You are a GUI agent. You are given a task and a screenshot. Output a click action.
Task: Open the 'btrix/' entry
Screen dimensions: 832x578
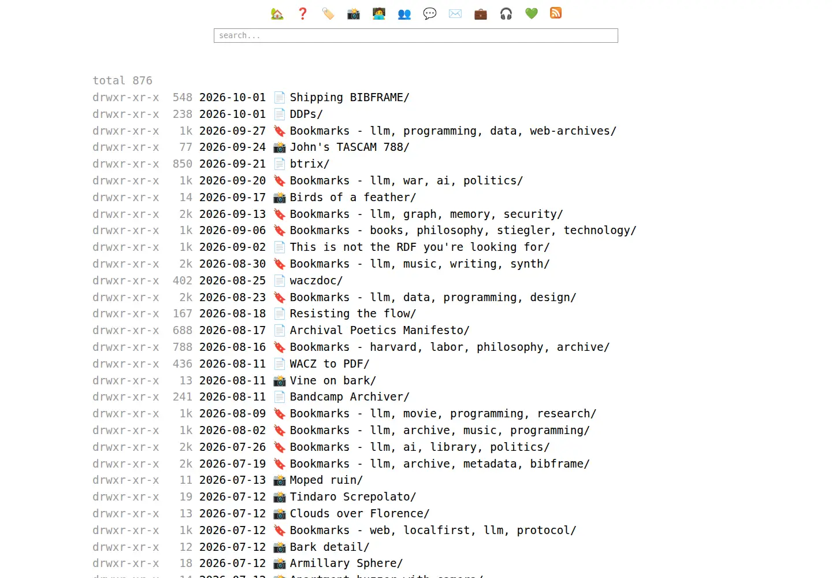pos(310,164)
